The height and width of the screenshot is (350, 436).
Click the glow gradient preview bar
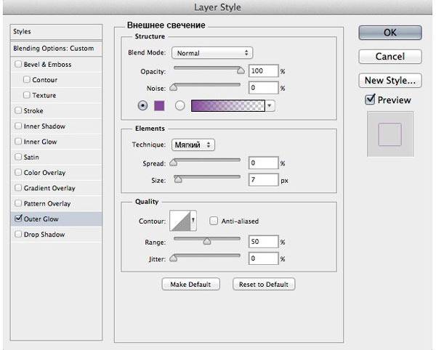coord(227,106)
